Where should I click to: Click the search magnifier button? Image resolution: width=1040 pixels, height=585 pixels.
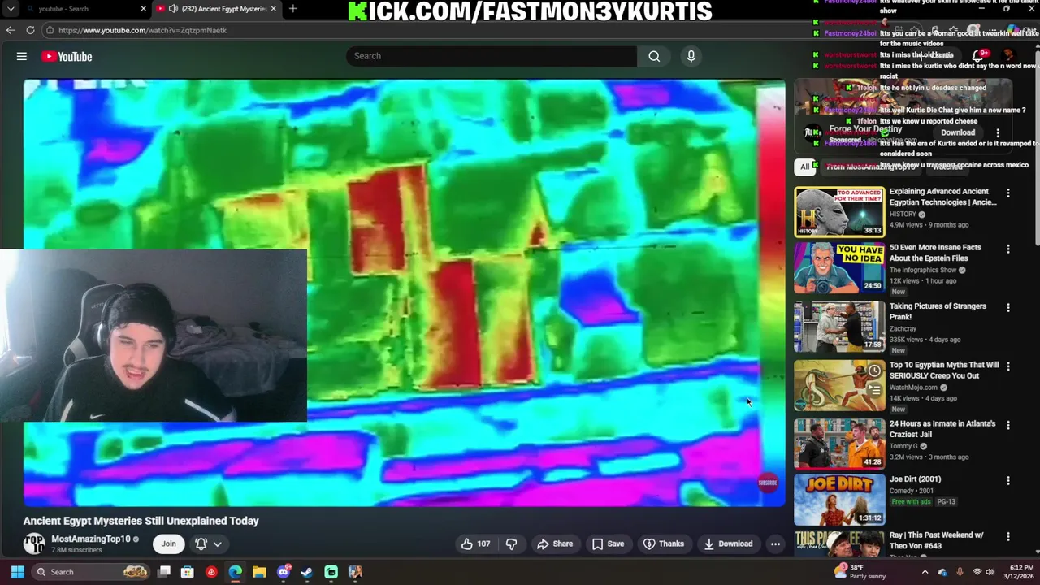[654, 56]
